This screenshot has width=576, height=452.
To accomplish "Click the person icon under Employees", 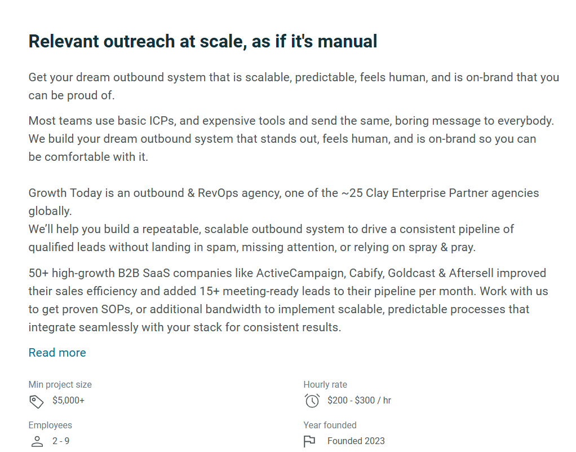I will [36, 441].
